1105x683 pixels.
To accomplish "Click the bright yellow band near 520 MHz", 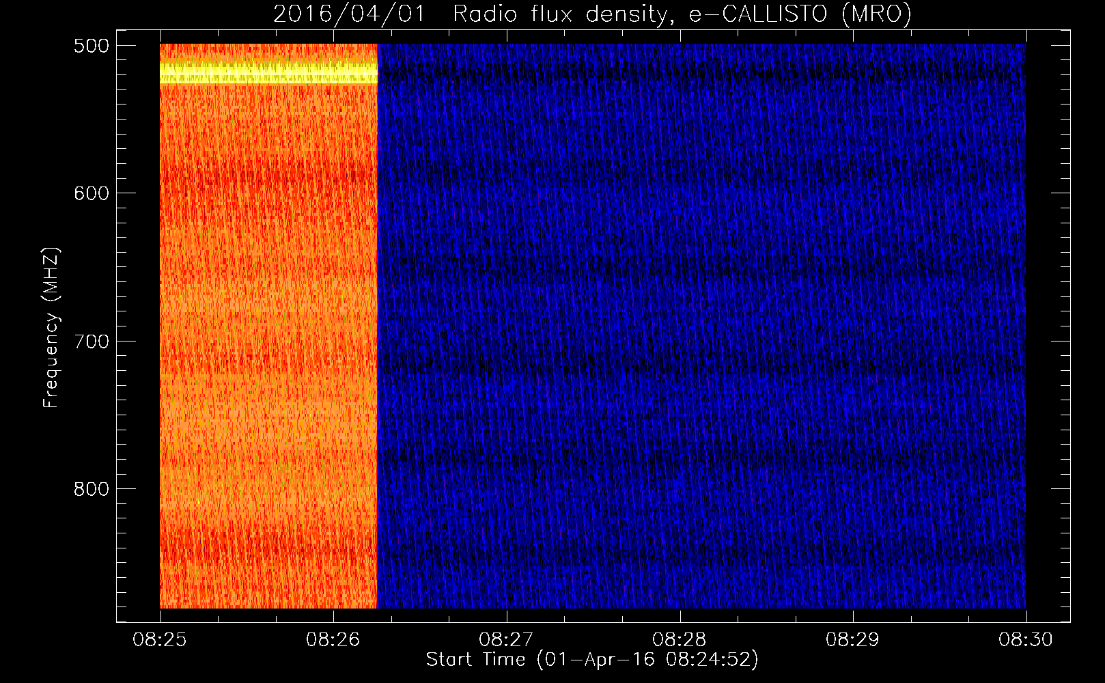I will 268,73.
